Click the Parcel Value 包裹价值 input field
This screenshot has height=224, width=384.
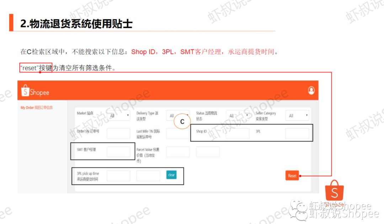(x=178, y=151)
